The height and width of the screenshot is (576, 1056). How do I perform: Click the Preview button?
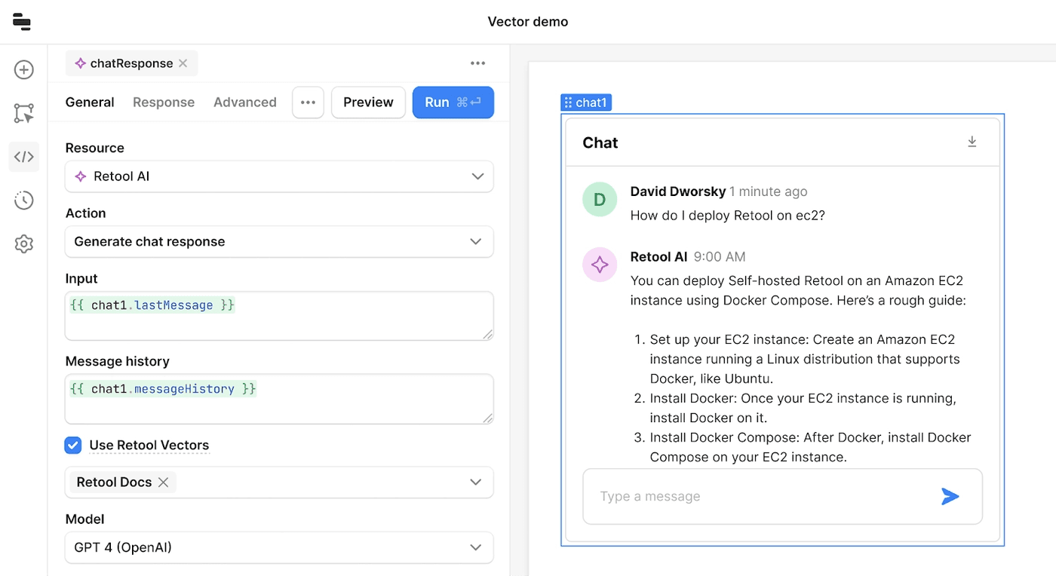pyautogui.click(x=368, y=102)
